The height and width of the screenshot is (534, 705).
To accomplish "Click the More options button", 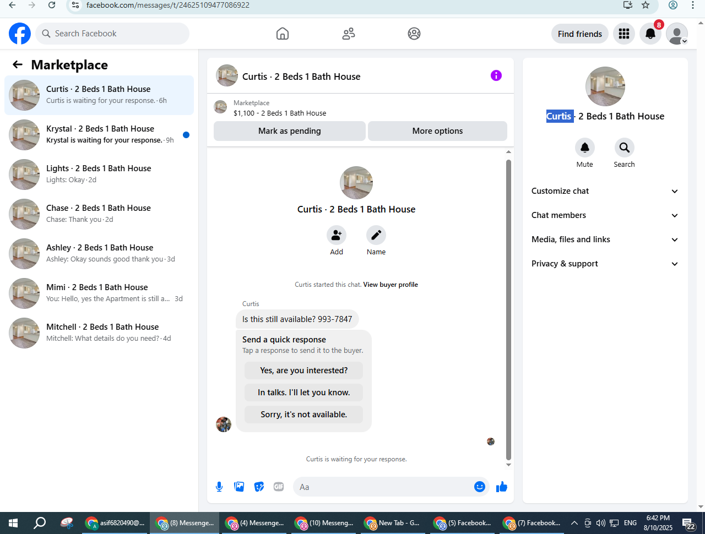I will coord(437,131).
